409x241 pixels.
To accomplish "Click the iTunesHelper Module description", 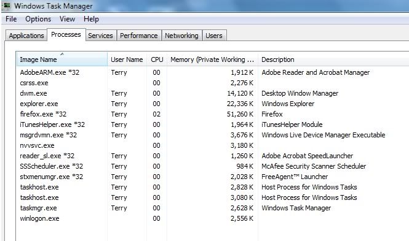I will tap(292, 124).
